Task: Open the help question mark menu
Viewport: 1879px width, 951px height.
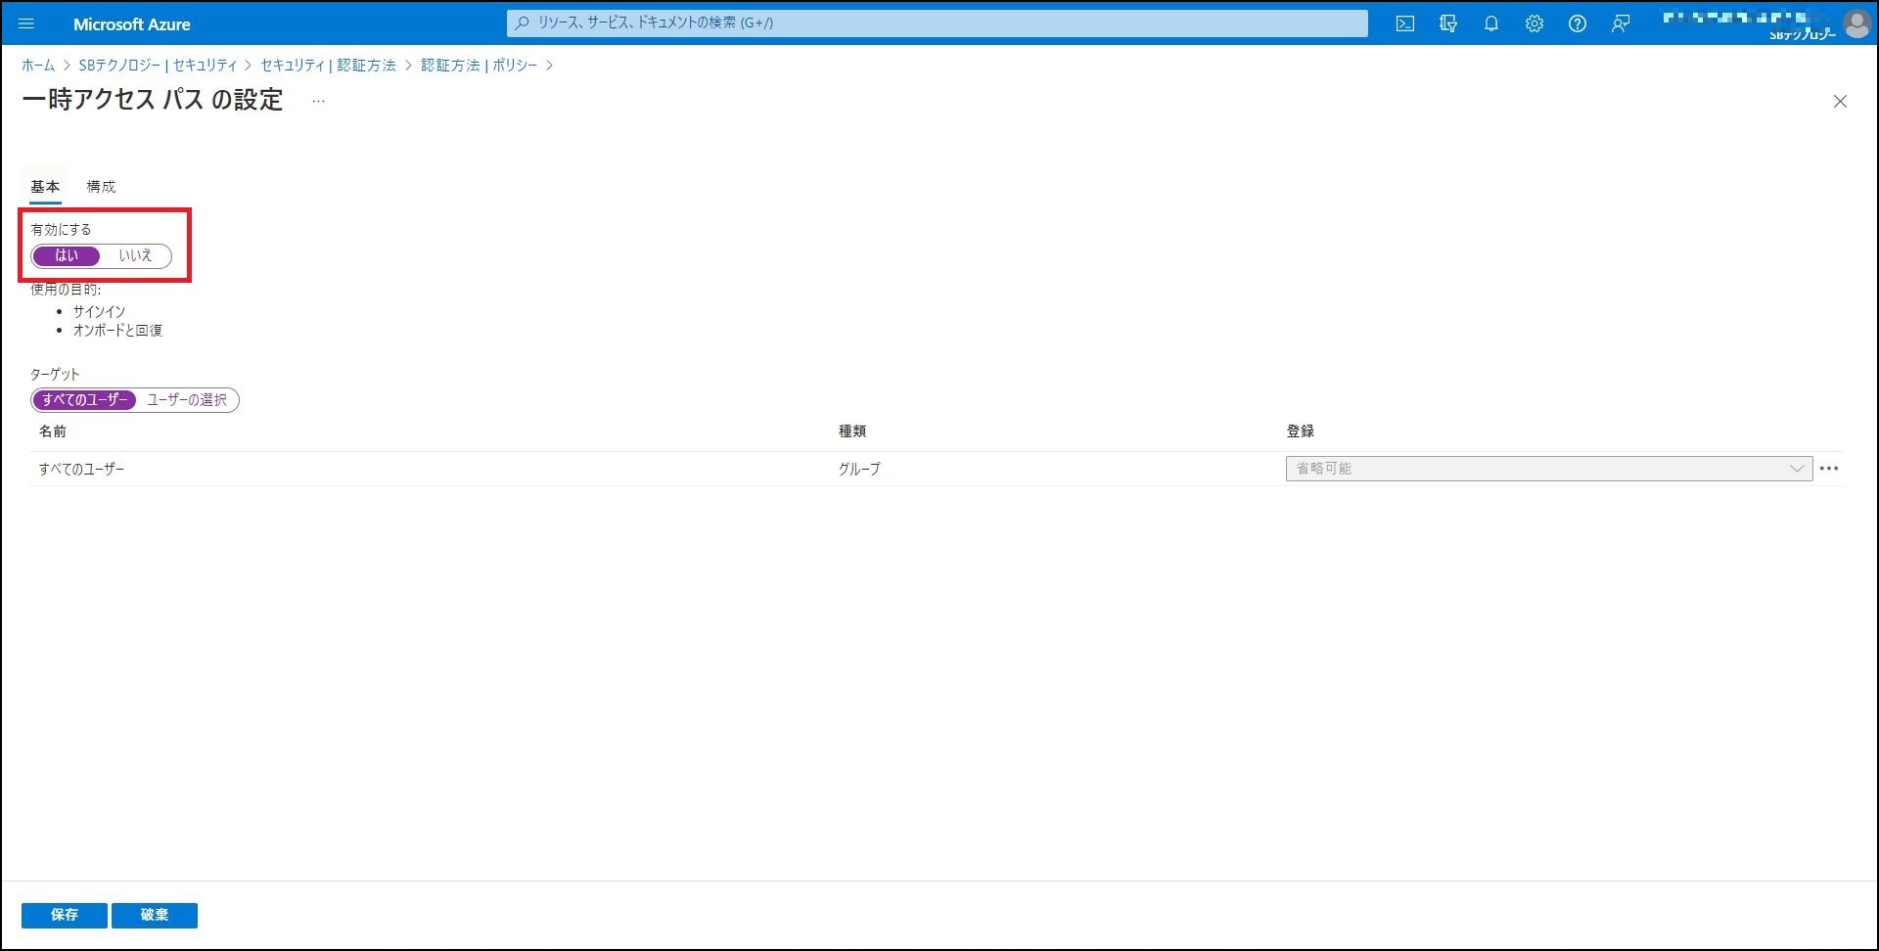Action: click(1578, 23)
